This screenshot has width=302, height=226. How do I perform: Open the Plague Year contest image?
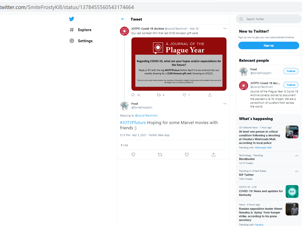pos(179,64)
